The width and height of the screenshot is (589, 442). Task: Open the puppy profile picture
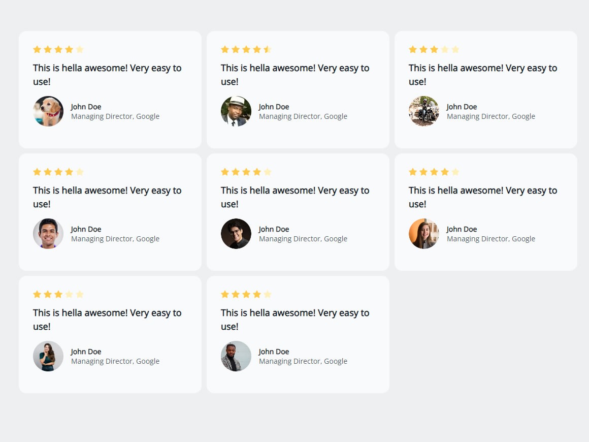(x=48, y=111)
